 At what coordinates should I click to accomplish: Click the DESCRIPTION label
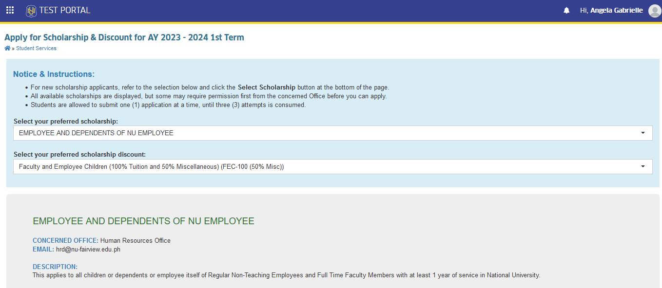coord(55,267)
